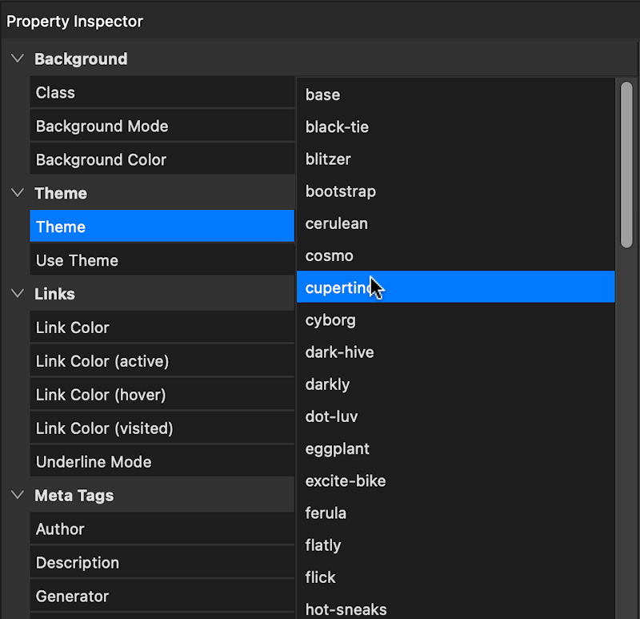Screen dimensions: 640x619
Task: Click the theme list vertical scrollbar
Action: tap(626, 164)
